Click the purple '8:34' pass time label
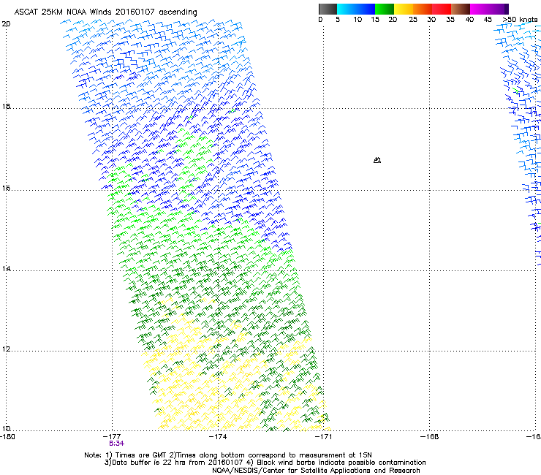 click(x=117, y=444)
